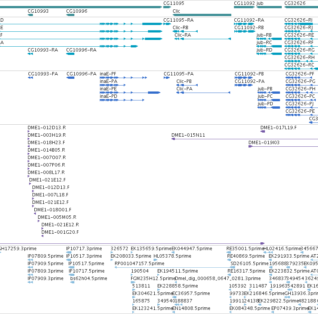
Task: Select the HL05378.5prime EST label
Action: (x=172, y=256)
